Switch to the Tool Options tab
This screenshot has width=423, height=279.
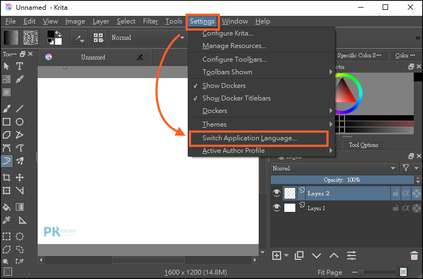point(364,145)
